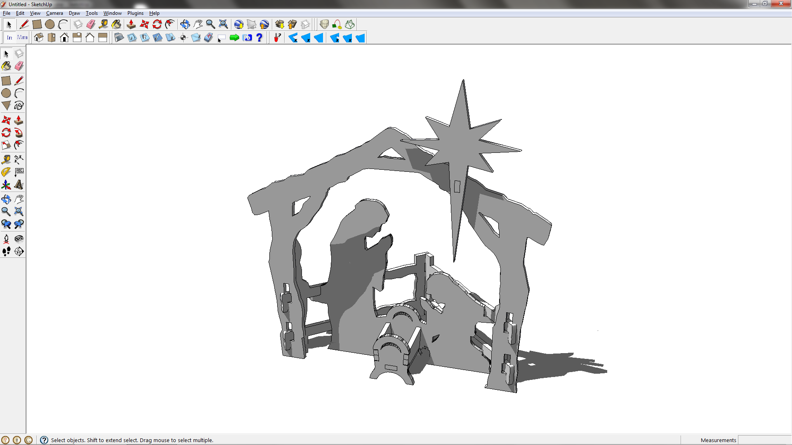This screenshot has height=445, width=792.
Task: Click the Instructor help question icon in status bar
Action: (x=44, y=440)
